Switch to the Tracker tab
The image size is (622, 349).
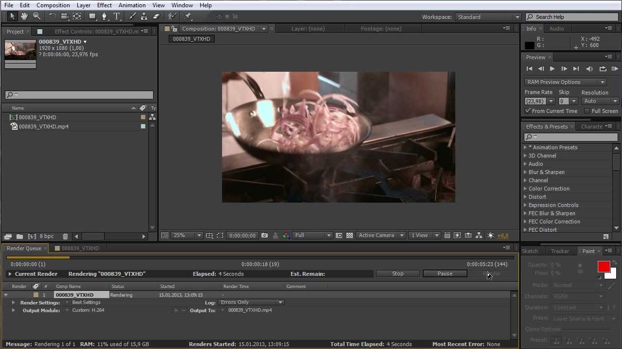tap(560, 251)
